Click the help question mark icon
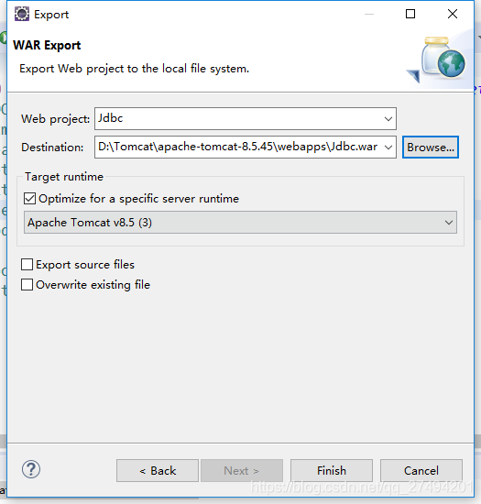Viewport: 481px width, 504px height. click(x=31, y=469)
